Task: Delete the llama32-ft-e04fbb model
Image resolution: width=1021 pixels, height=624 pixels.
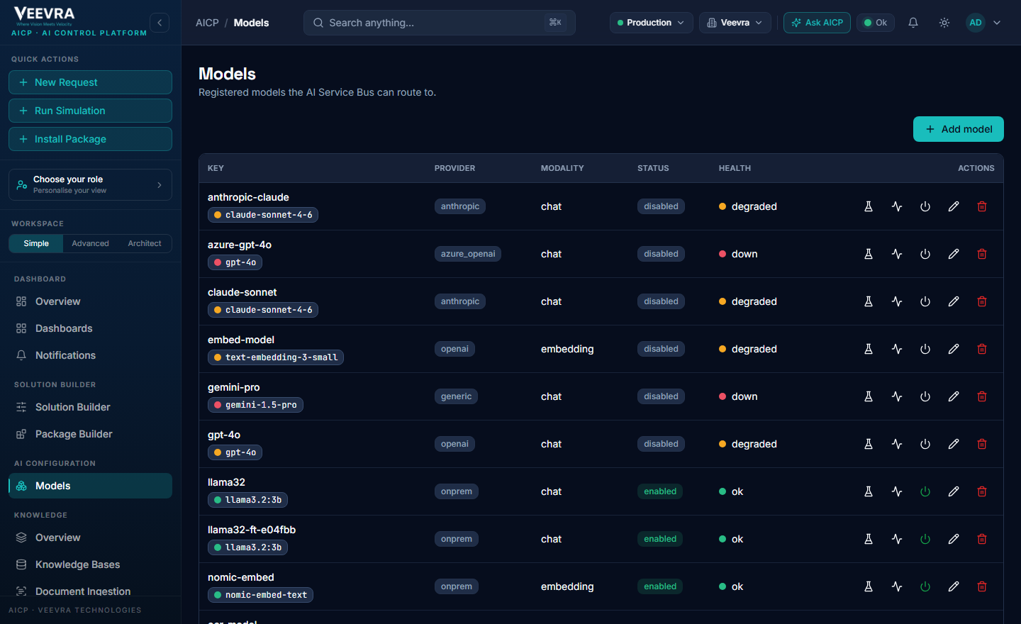Action: [x=982, y=539]
